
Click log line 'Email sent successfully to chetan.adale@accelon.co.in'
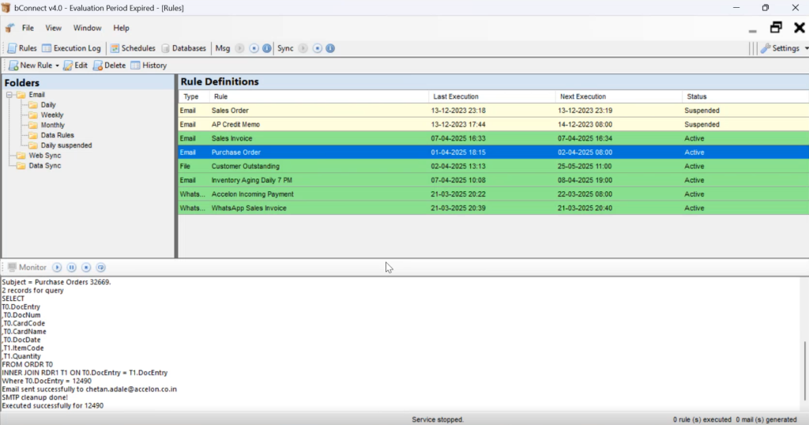[89, 389]
